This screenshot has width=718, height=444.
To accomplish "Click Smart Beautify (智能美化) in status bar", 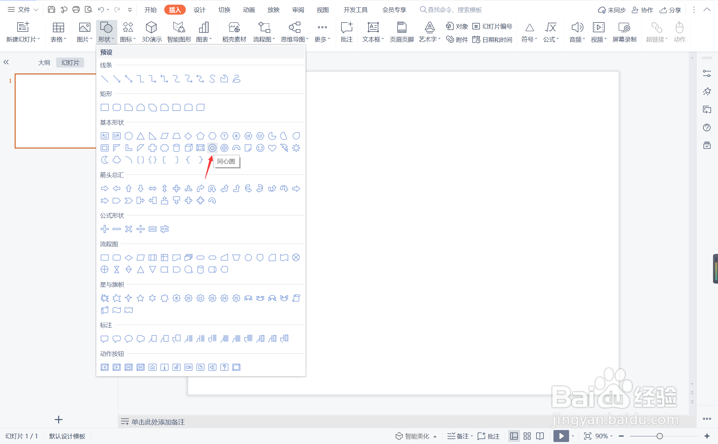I will pos(416,436).
